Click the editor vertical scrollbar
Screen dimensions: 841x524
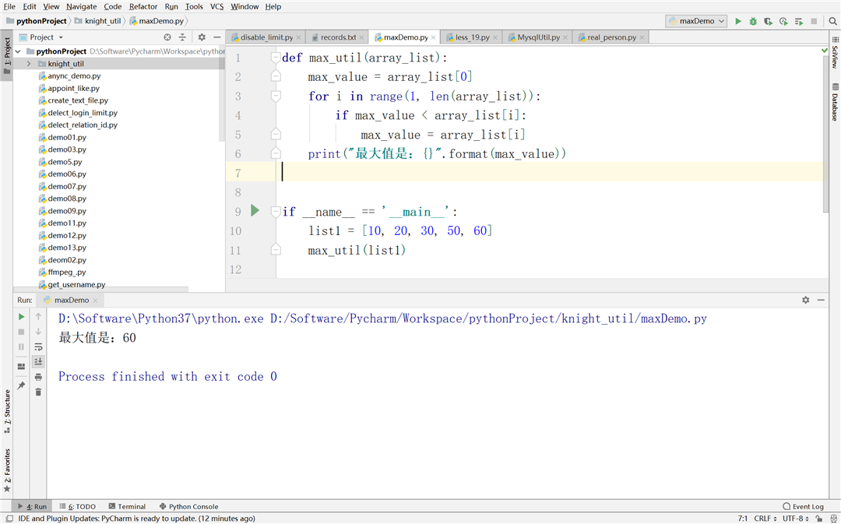coord(825,134)
